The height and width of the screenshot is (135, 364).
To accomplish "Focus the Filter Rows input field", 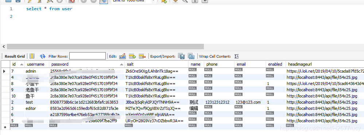I will [x=88, y=56].
